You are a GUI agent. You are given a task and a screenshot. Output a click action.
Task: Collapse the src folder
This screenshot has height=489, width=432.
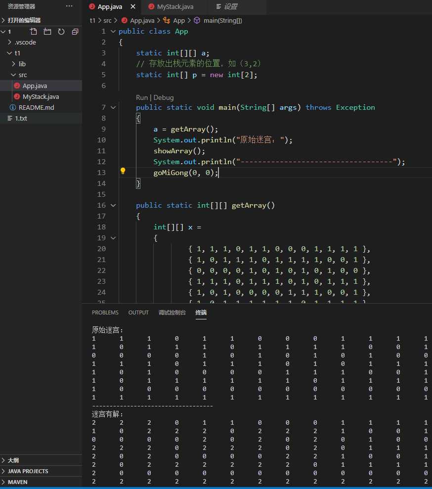point(13,75)
